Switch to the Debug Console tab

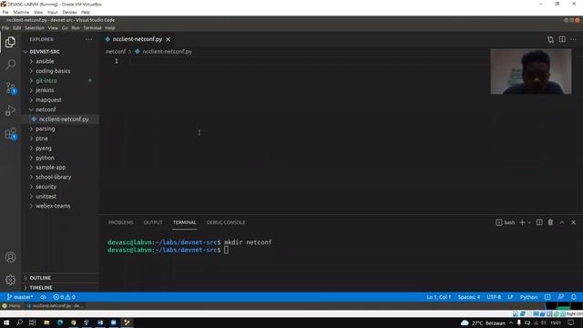tap(226, 222)
